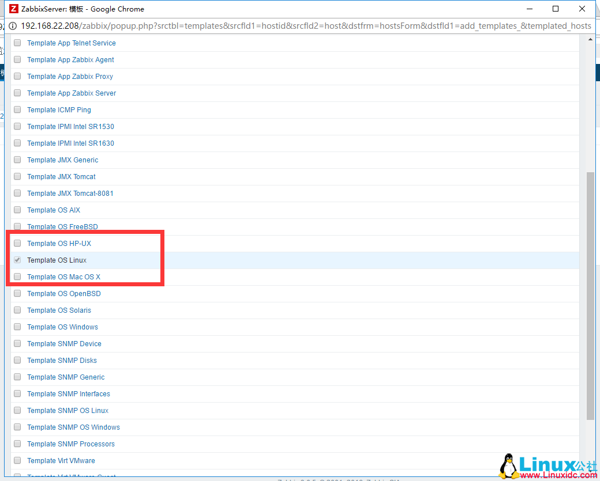Open the Template IPMI Intel SR1530 link
This screenshot has width=600, height=481.
tap(70, 127)
